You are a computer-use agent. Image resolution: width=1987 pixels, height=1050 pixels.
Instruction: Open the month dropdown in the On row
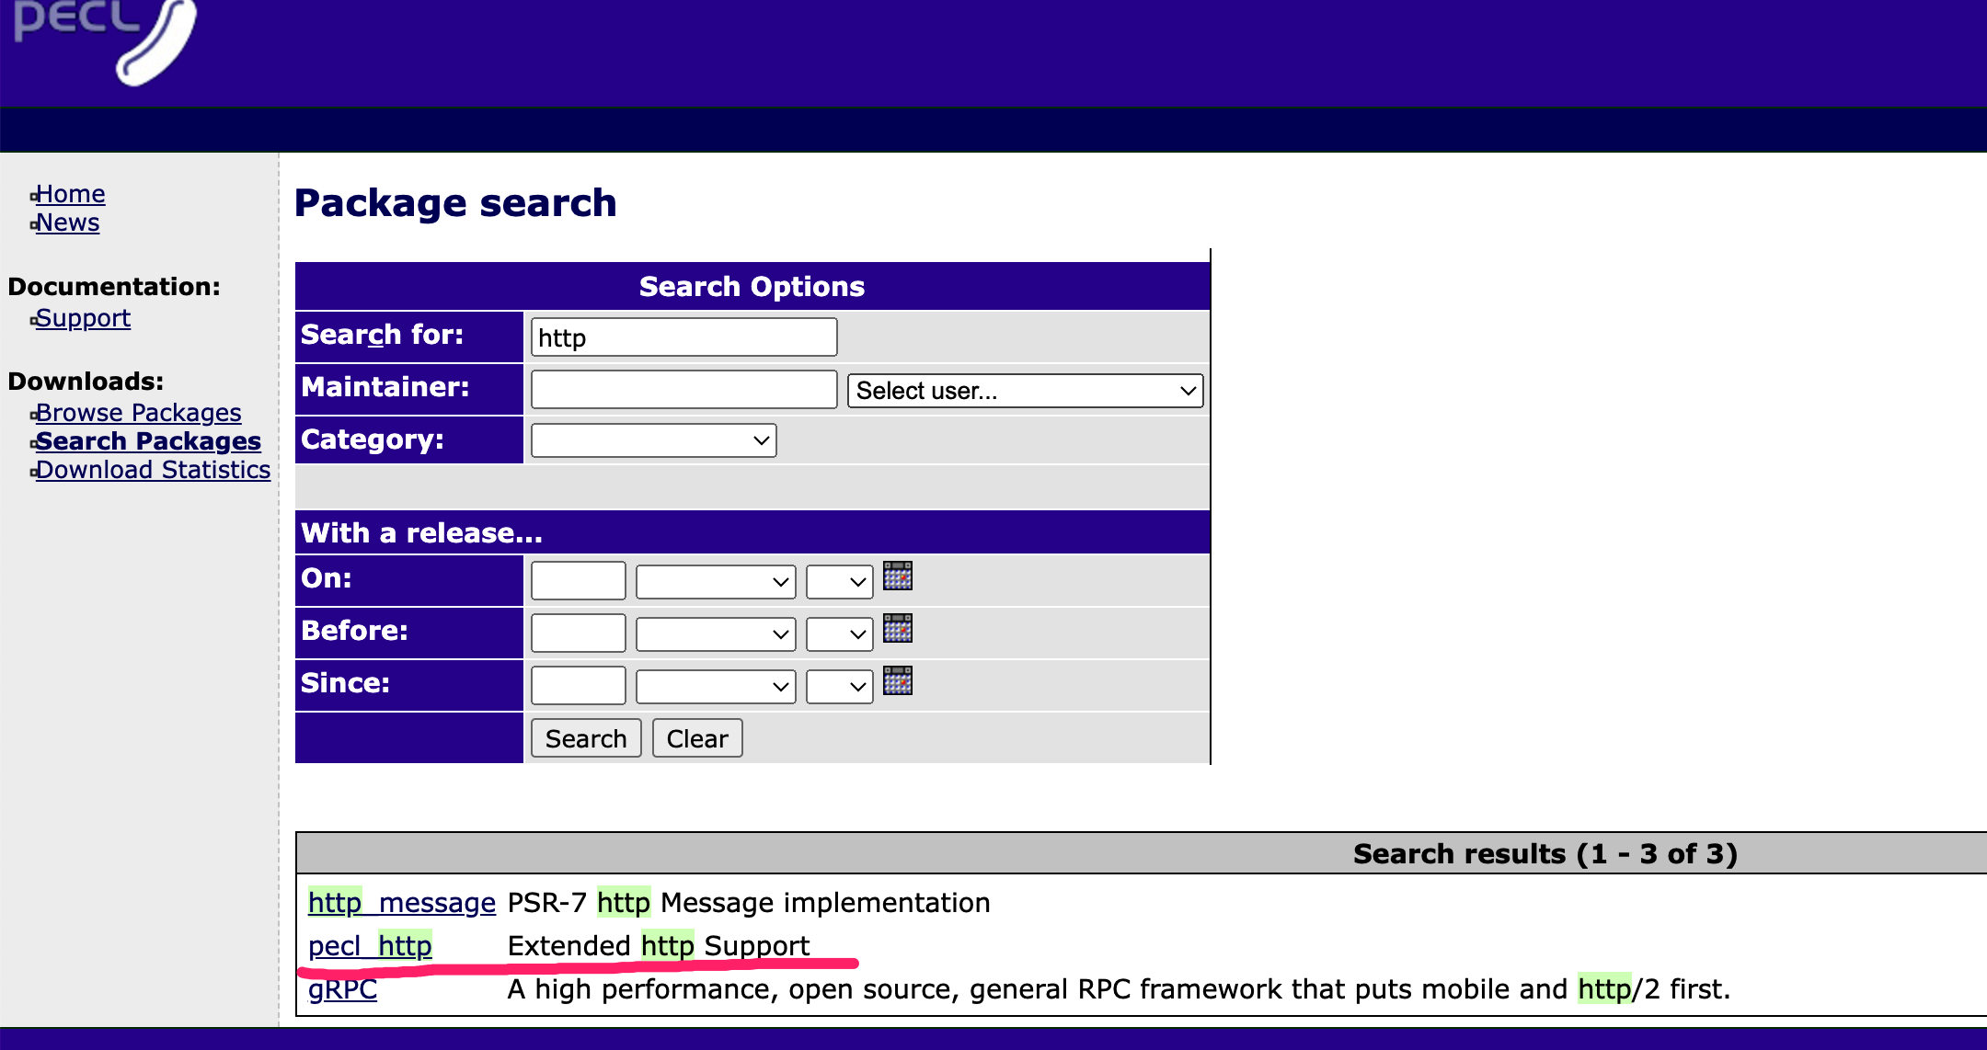pyautogui.click(x=715, y=580)
